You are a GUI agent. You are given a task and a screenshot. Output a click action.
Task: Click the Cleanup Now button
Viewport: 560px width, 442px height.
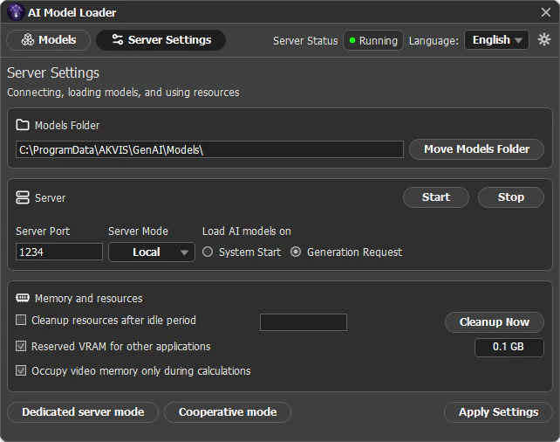pos(495,322)
